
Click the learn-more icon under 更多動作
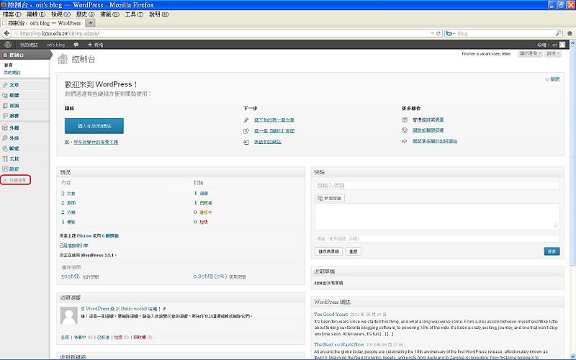(x=405, y=141)
